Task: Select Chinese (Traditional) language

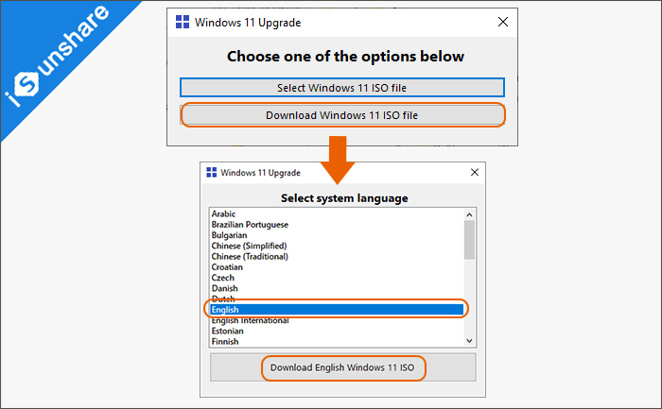Action: tap(337, 256)
